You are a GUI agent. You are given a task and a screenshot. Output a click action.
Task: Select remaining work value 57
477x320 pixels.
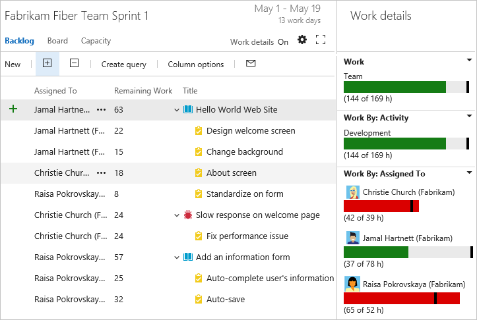click(x=119, y=257)
